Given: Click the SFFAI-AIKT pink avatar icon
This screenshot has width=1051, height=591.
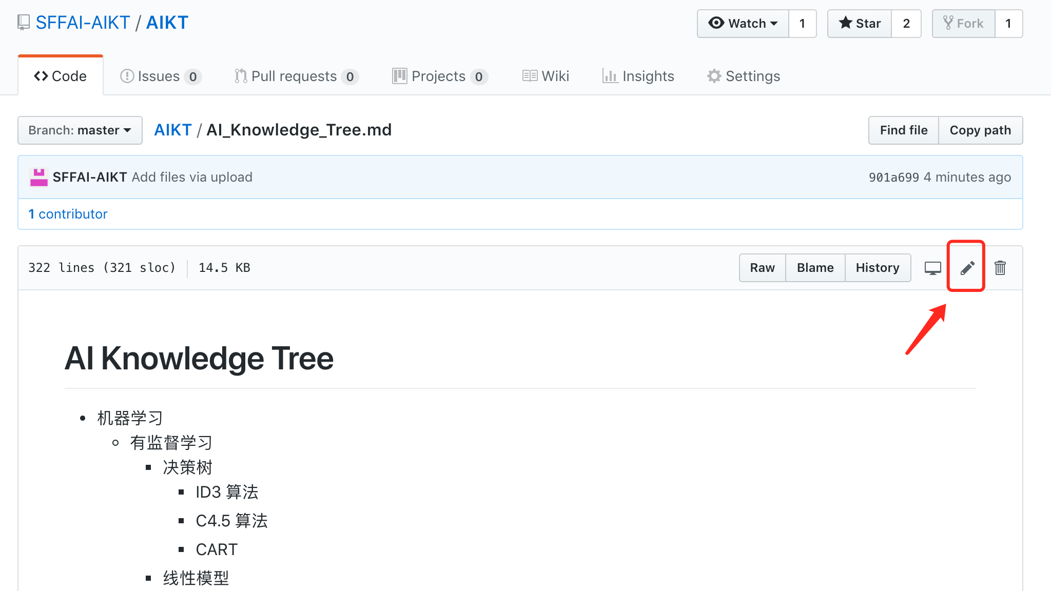Looking at the screenshot, I should (x=39, y=178).
